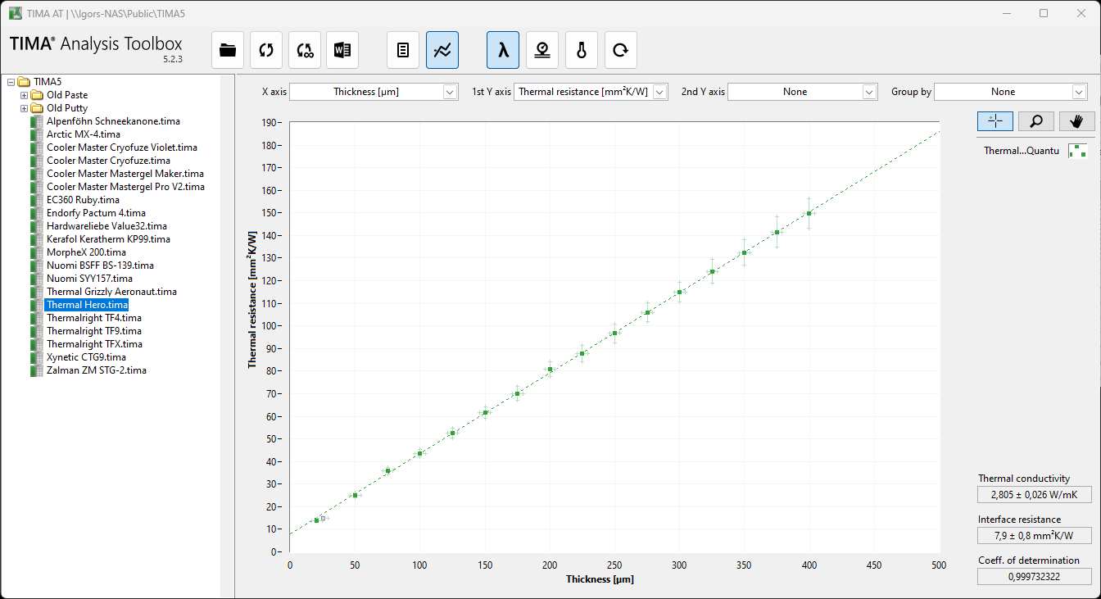Click the data point at 200 µm thickness
The height and width of the screenshot is (599, 1101).
[550, 369]
